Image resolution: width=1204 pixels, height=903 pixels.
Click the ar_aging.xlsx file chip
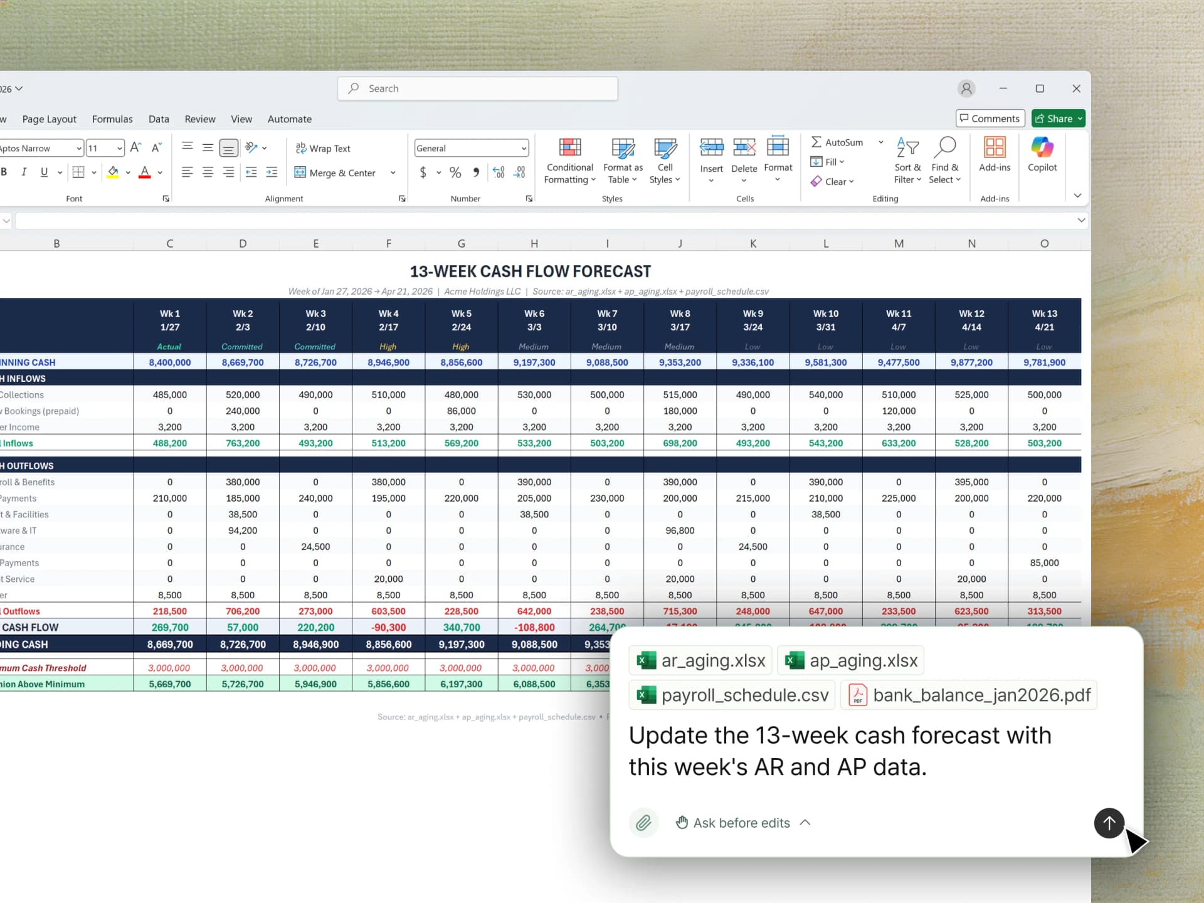(700, 660)
